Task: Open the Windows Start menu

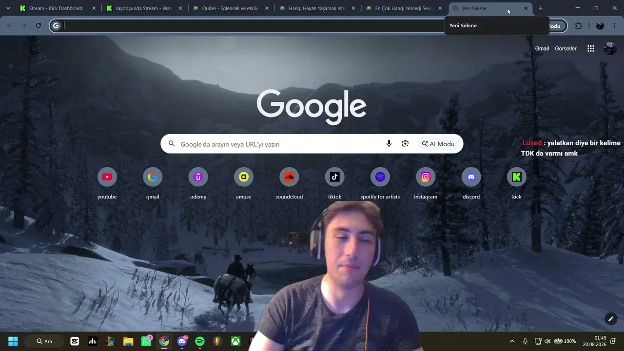Action: pyautogui.click(x=13, y=341)
